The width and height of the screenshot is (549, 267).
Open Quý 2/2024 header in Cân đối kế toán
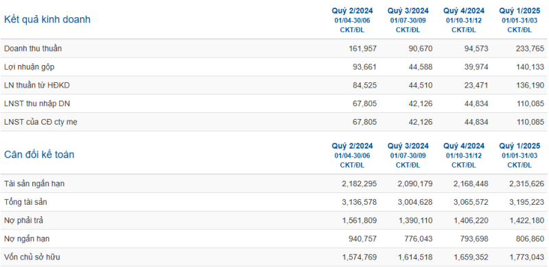[352, 146]
